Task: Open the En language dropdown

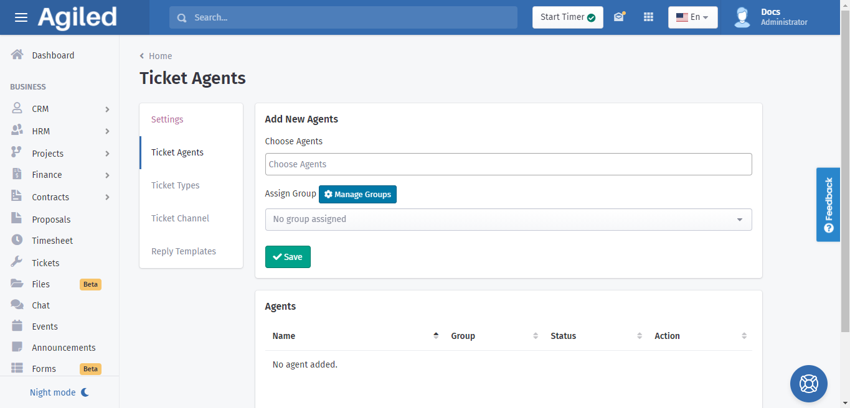Action: pos(692,17)
